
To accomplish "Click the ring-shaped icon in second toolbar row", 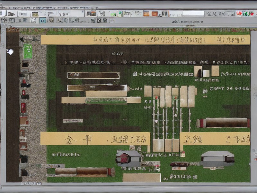I will [x=51, y=20].
